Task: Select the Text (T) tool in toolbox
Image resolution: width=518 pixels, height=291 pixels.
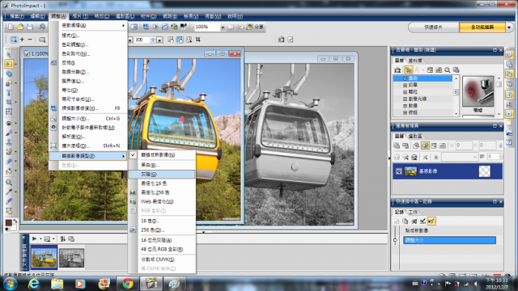Action: [x=9, y=93]
